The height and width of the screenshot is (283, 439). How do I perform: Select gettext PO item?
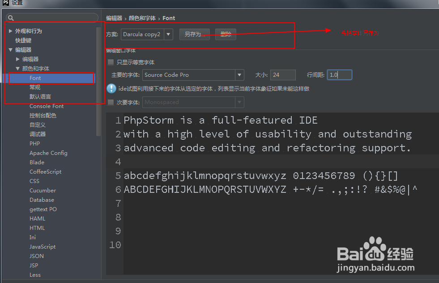pyautogui.click(x=43, y=209)
